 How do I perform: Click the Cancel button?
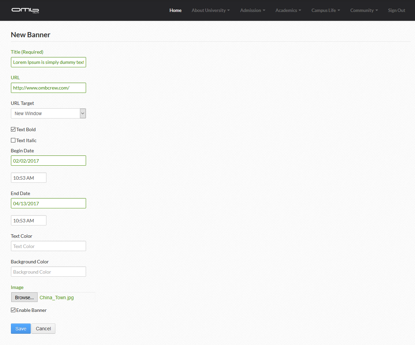pos(43,329)
